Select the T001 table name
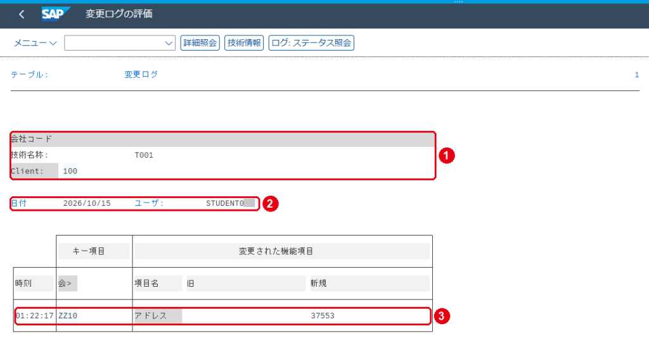This screenshot has height=345, width=649. [144, 155]
